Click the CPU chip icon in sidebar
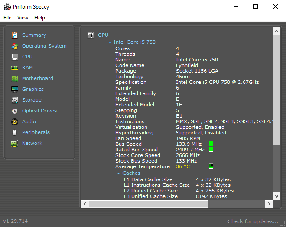This screenshot has height=227, width=286. pyautogui.click(x=15, y=57)
